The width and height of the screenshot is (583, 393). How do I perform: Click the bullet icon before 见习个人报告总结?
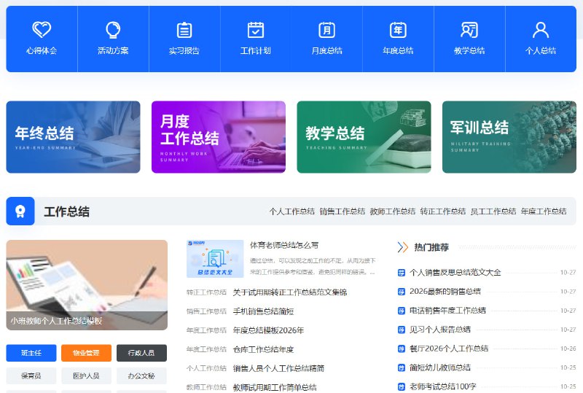coord(402,330)
